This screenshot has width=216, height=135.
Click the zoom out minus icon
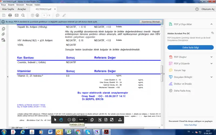pos(69,120)
